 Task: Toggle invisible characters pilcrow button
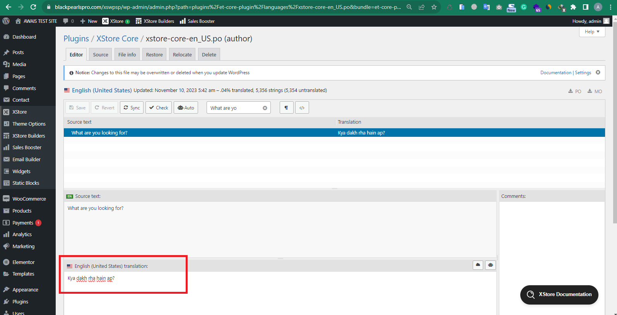point(286,107)
